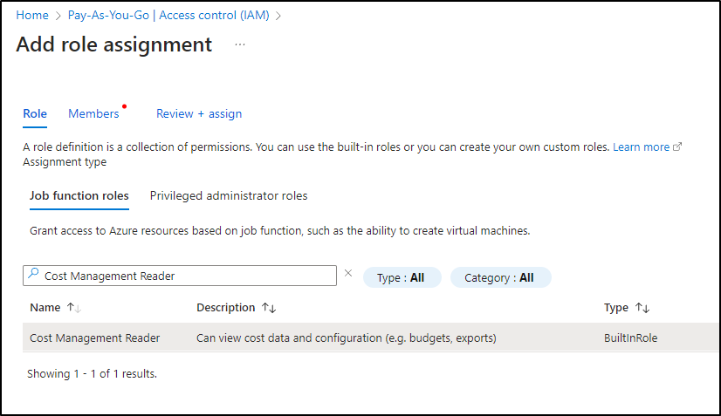Switch to the Members tab
The width and height of the screenshot is (721, 416).
93,113
